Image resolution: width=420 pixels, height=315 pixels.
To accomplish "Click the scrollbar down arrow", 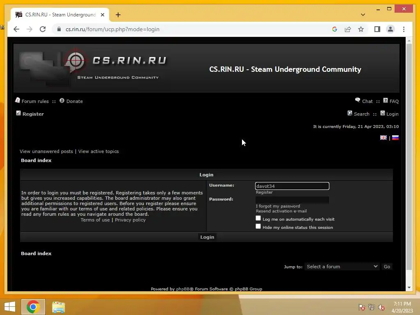I will coord(409,288).
